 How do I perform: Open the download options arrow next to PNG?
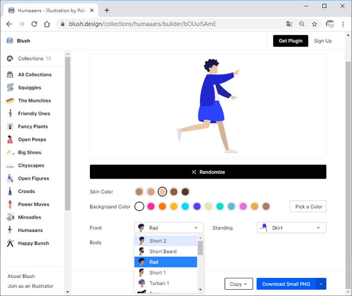coord(321,284)
